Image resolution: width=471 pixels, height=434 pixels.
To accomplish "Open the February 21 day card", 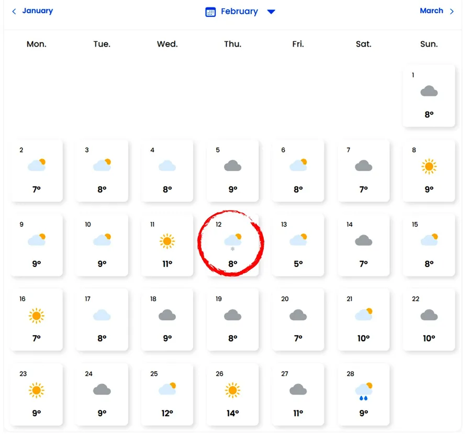I will 363,319.
